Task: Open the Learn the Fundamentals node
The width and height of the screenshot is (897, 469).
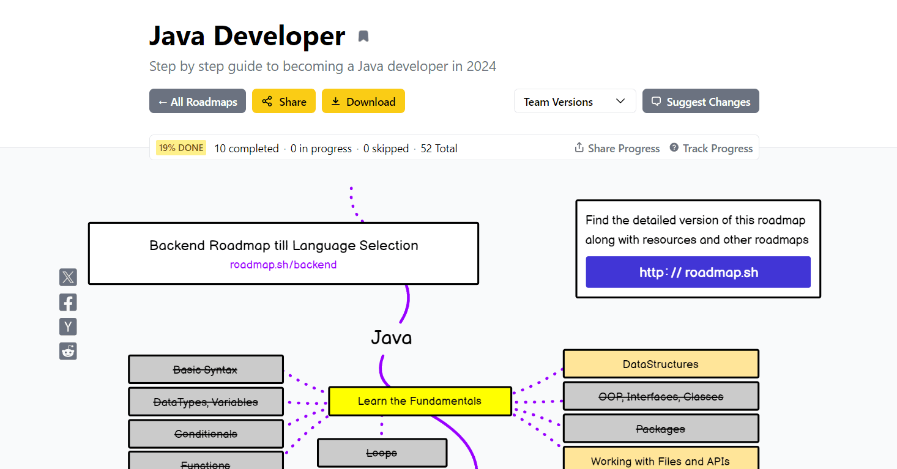Action: pos(420,401)
